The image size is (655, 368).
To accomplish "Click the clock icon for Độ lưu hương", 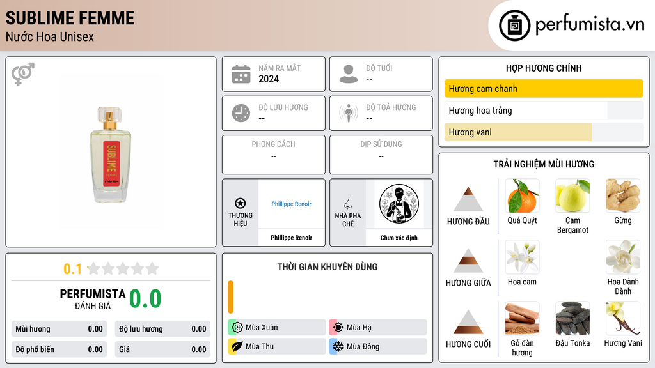I will point(241,113).
